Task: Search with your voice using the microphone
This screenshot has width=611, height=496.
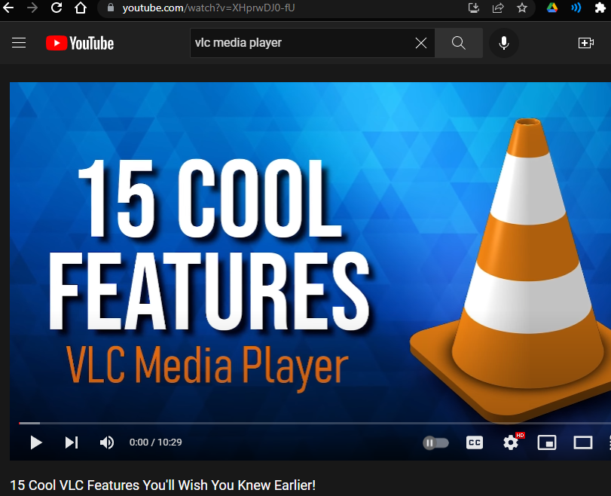Action: tap(504, 43)
